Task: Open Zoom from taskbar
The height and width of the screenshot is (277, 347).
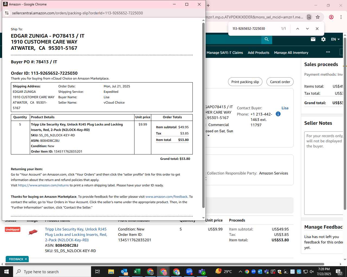Action: pyautogui.click(x=189, y=272)
